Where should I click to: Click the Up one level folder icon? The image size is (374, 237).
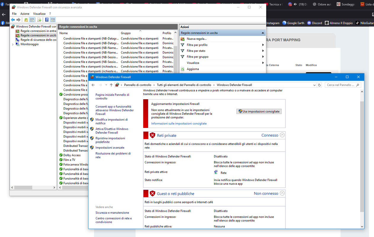26,20
